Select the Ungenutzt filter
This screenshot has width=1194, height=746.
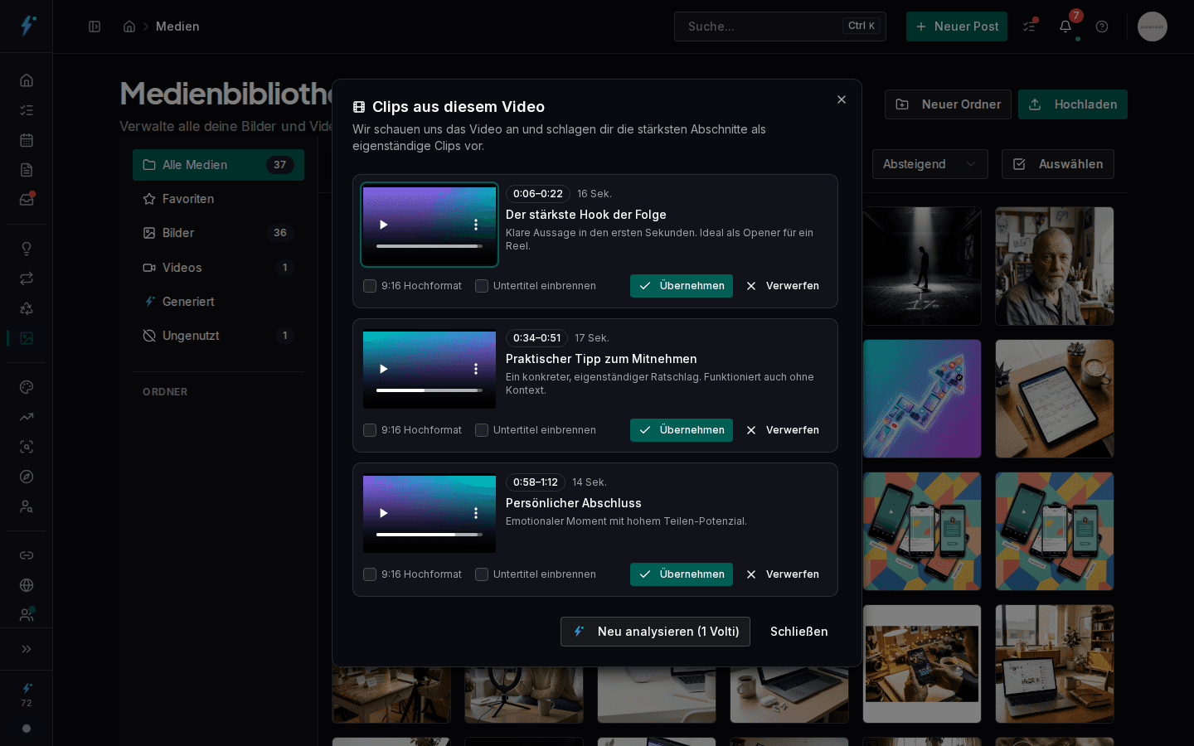(x=218, y=336)
